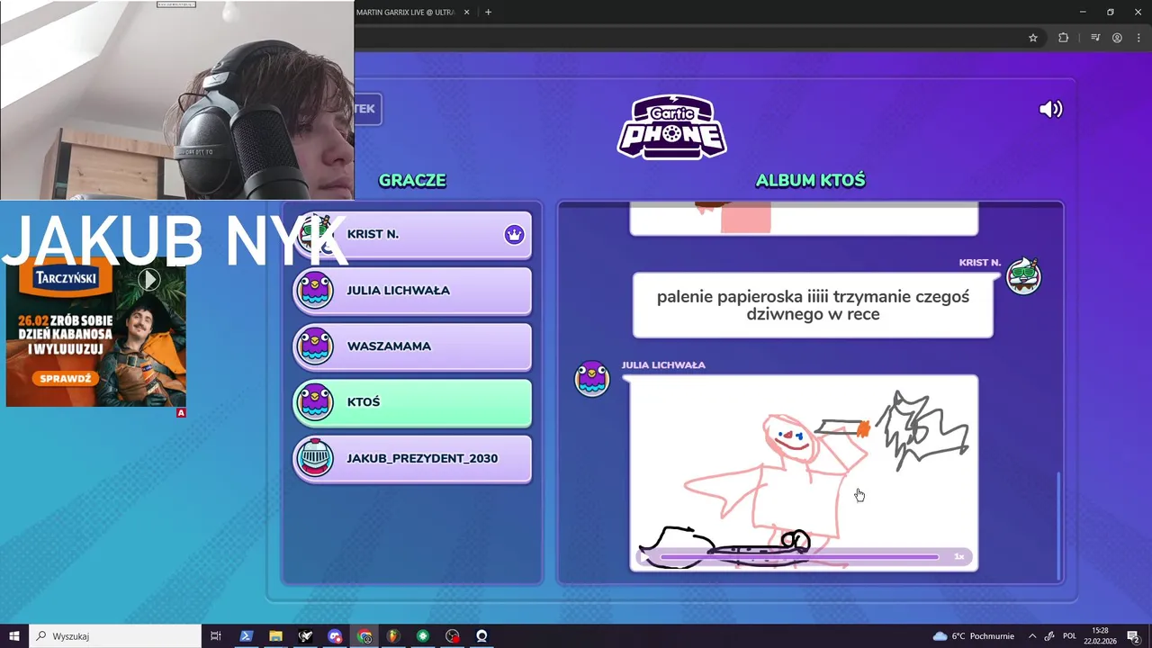Open Chrome extensions puzzle icon
This screenshot has width=1152, height=648.
click(1063, 38)
